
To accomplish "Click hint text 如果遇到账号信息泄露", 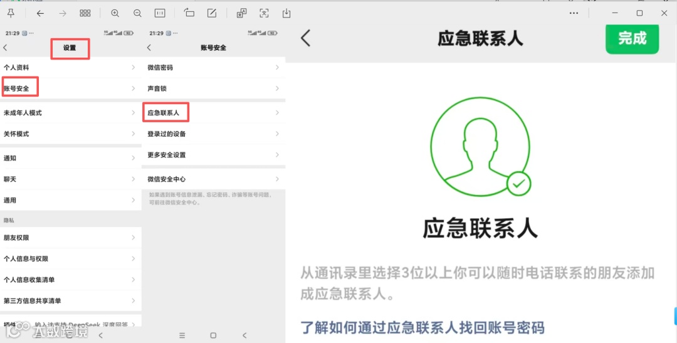I will [210, 199].
